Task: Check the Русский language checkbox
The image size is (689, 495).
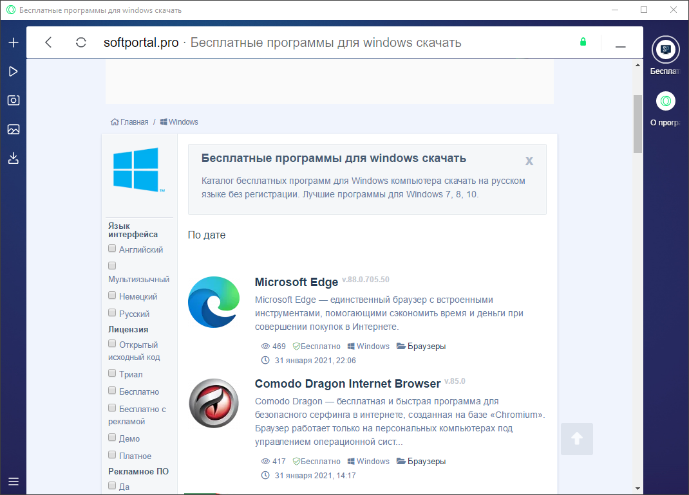Action: (112, 313)
